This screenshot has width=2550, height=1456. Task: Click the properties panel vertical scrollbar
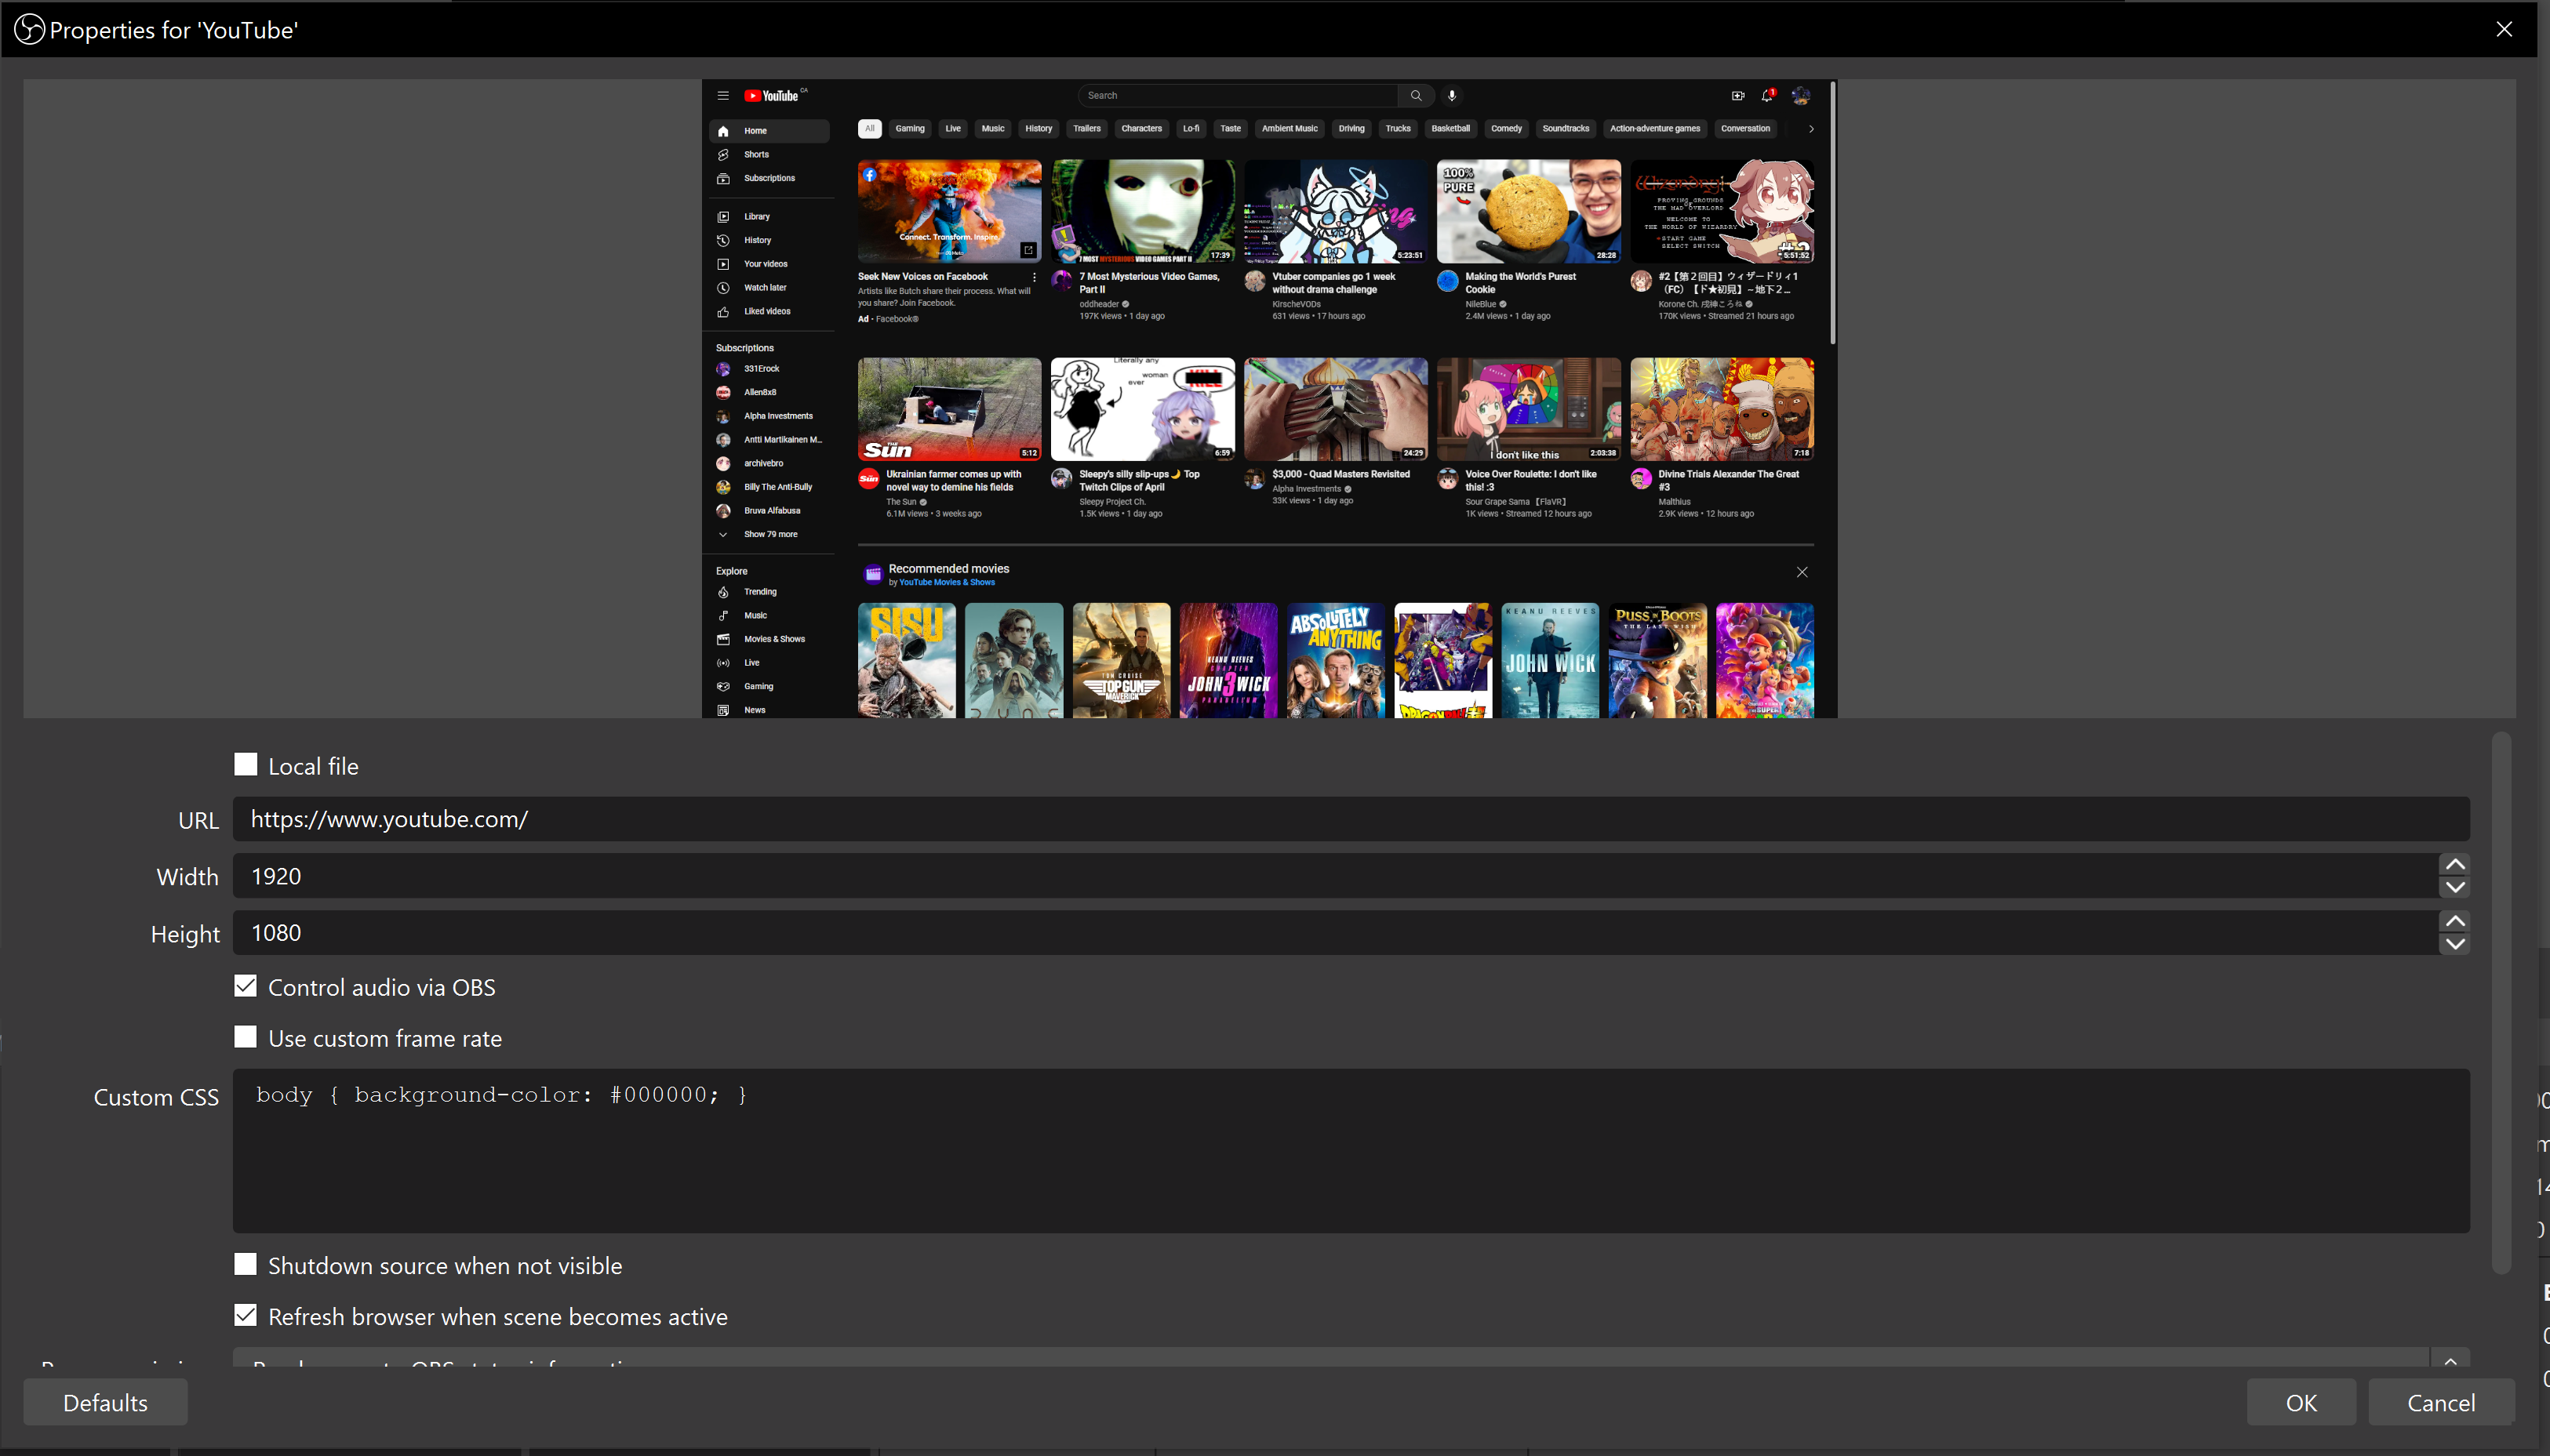[x=2501, y=1002]
